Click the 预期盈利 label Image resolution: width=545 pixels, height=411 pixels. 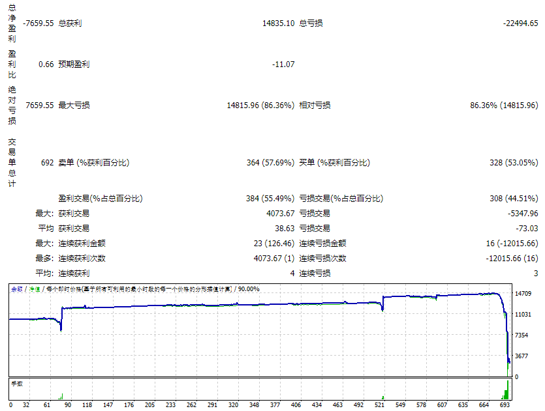pos(74,64)
